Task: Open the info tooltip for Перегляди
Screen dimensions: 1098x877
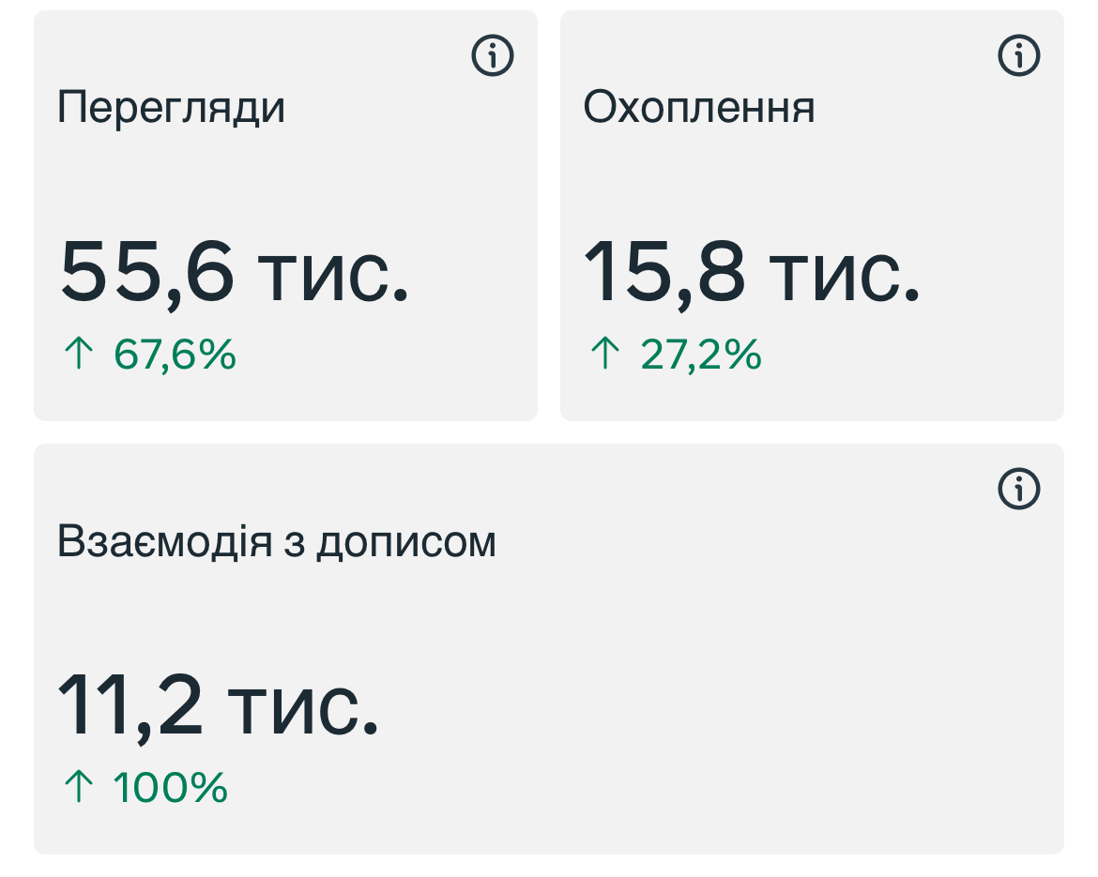Action: 493,57
